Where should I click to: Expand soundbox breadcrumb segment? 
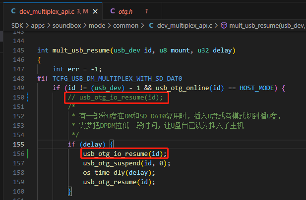(66, 26)
